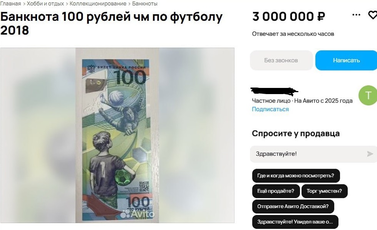Screen dimensions: 377x230
Task: Go to Главная breadcrumb
Action: click(x=10, y=3)
